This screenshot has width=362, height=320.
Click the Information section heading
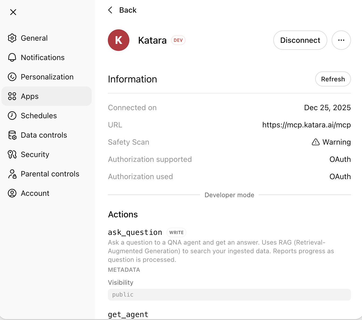pyautogui.click(x=132, y=79)
